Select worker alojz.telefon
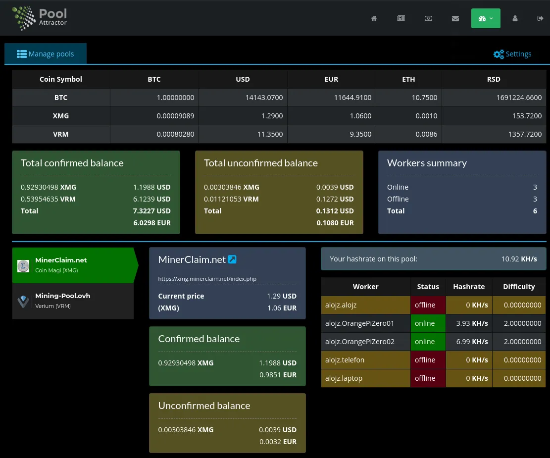The width and height of the screenshot is (550, 458). pyautogui.click(x=365, y=360)
